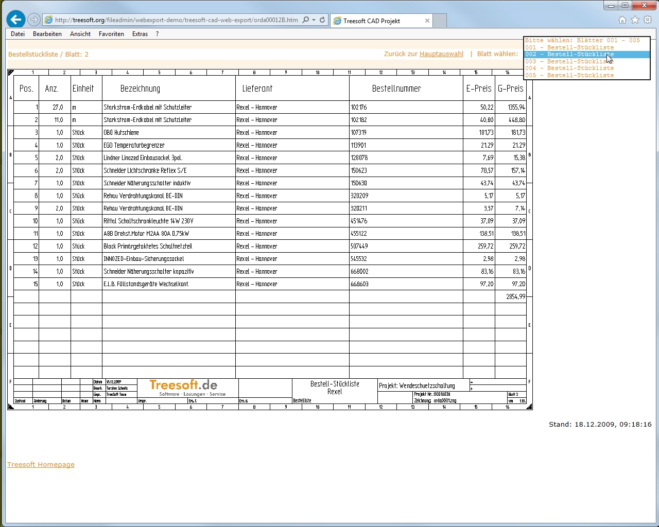Open the Ansicht menu

pos(80,34)
